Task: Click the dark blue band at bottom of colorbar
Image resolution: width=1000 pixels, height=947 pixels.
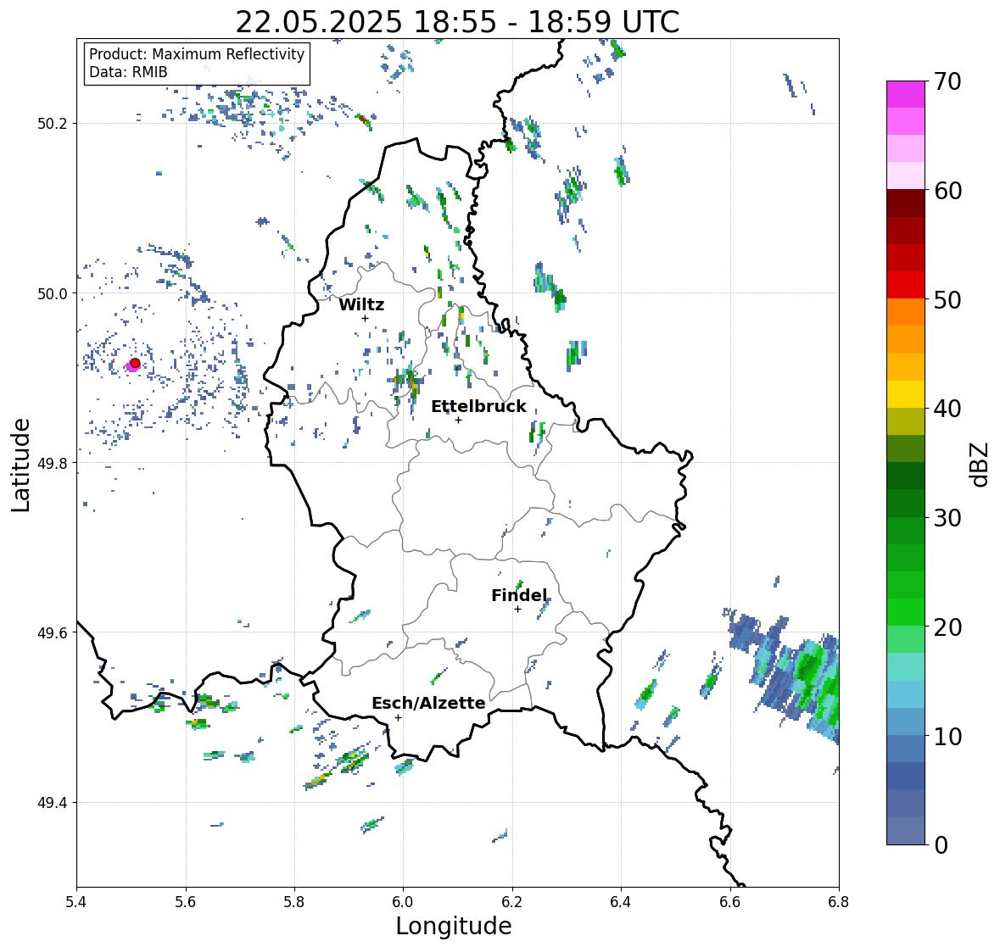Action: pyautogui.click(x=906, y=831)
